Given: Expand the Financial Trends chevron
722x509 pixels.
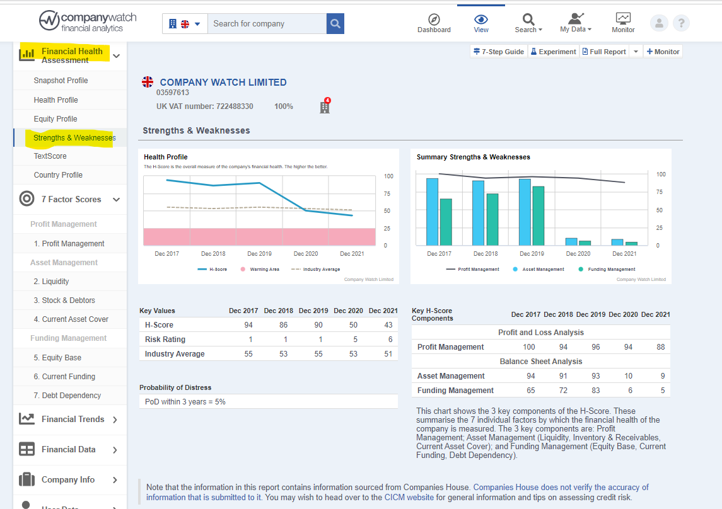Looking at the screenshot, I should coord(115,420).
